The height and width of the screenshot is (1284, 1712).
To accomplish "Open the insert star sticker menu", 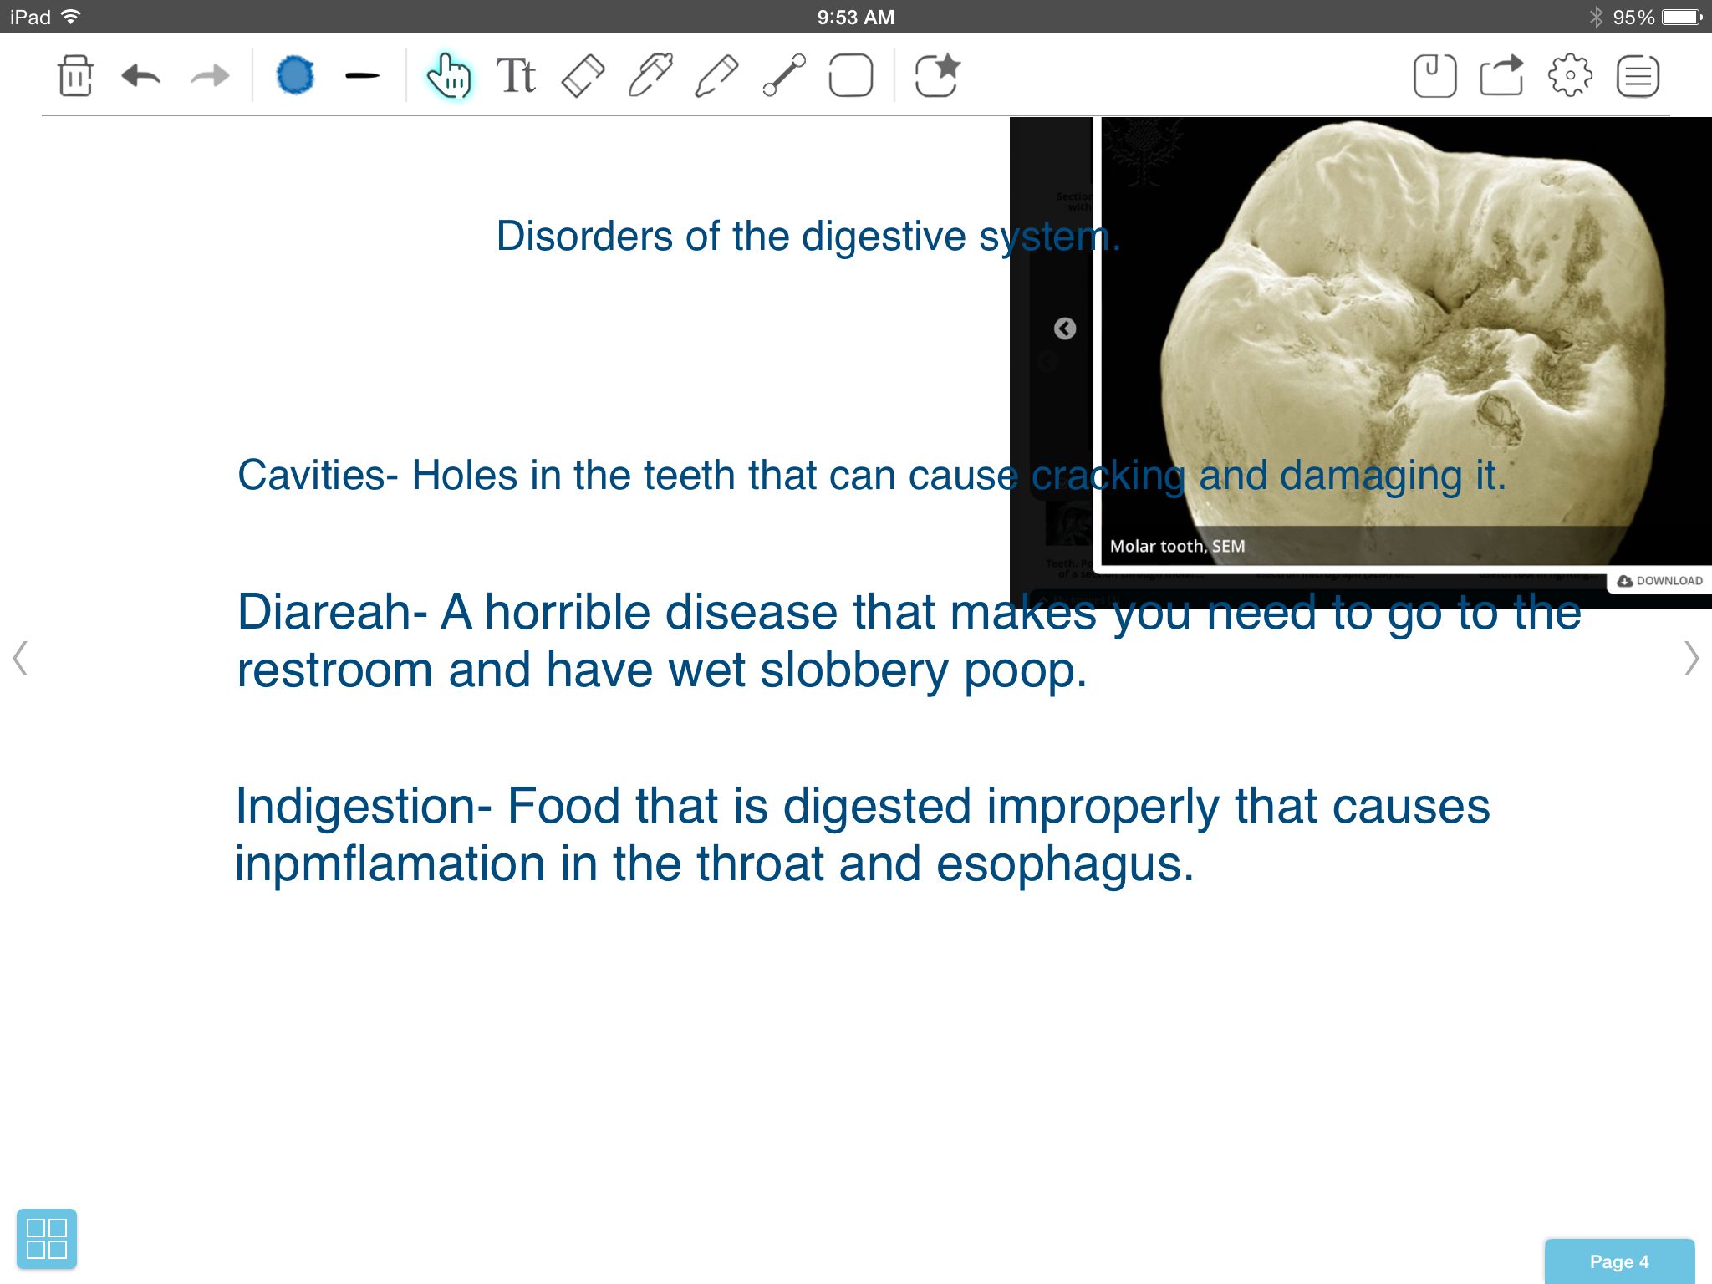I will click(937, 76).
